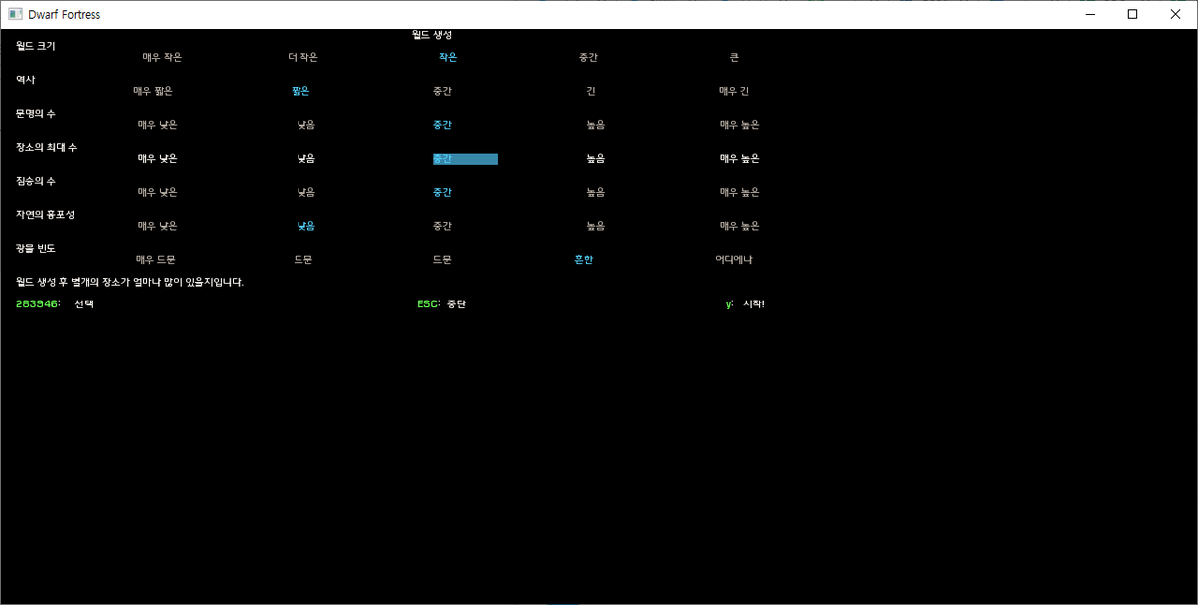The height and width of the screenshot is (605, 1198).
Task: Set world size (월드 크기) to 더 작은
Action: [302, 58]
